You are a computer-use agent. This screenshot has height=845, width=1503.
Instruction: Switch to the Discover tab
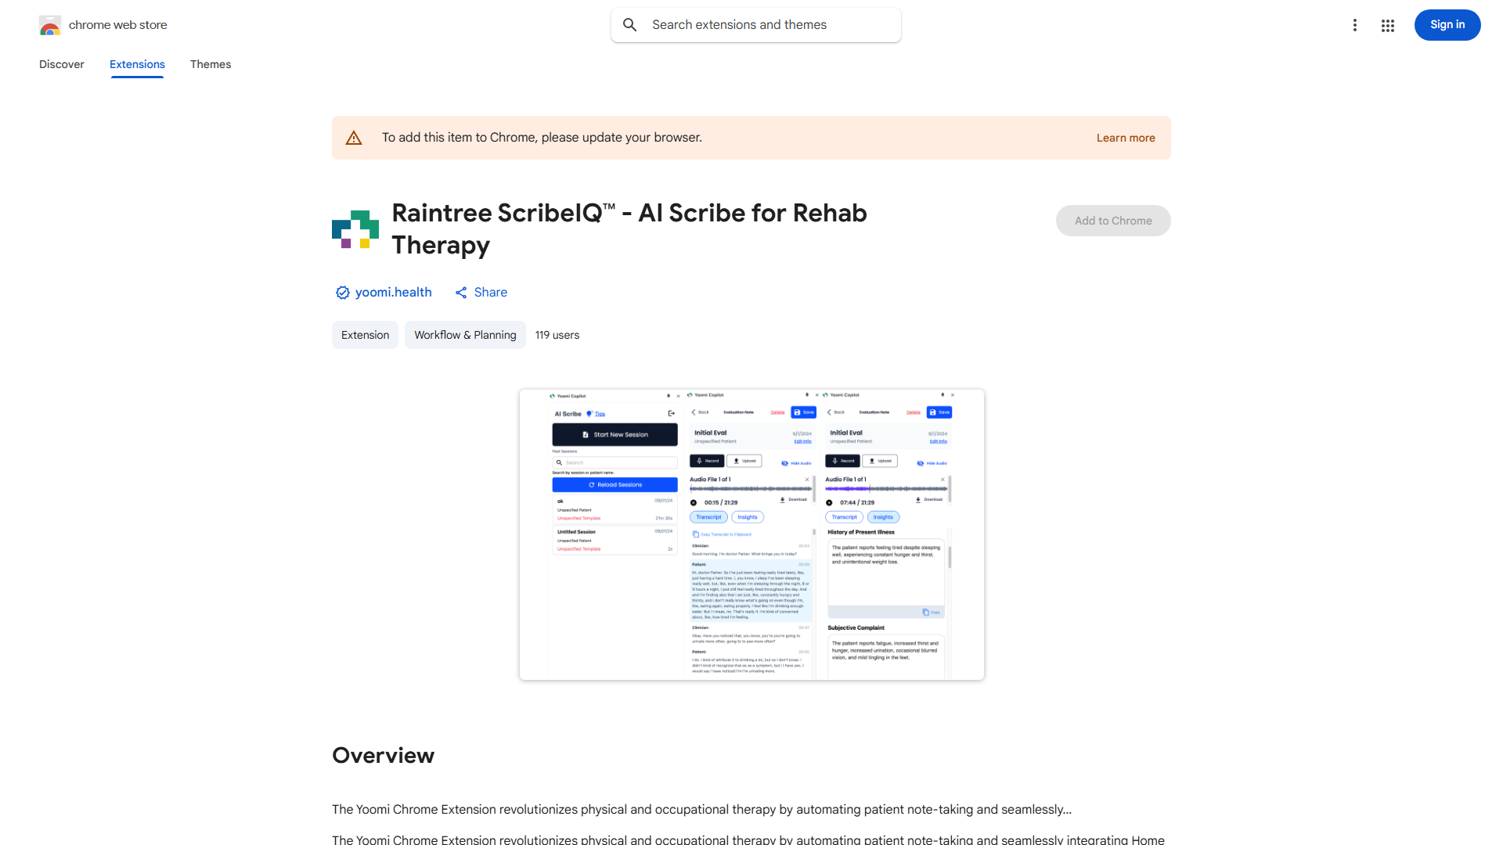pos(61,64)
